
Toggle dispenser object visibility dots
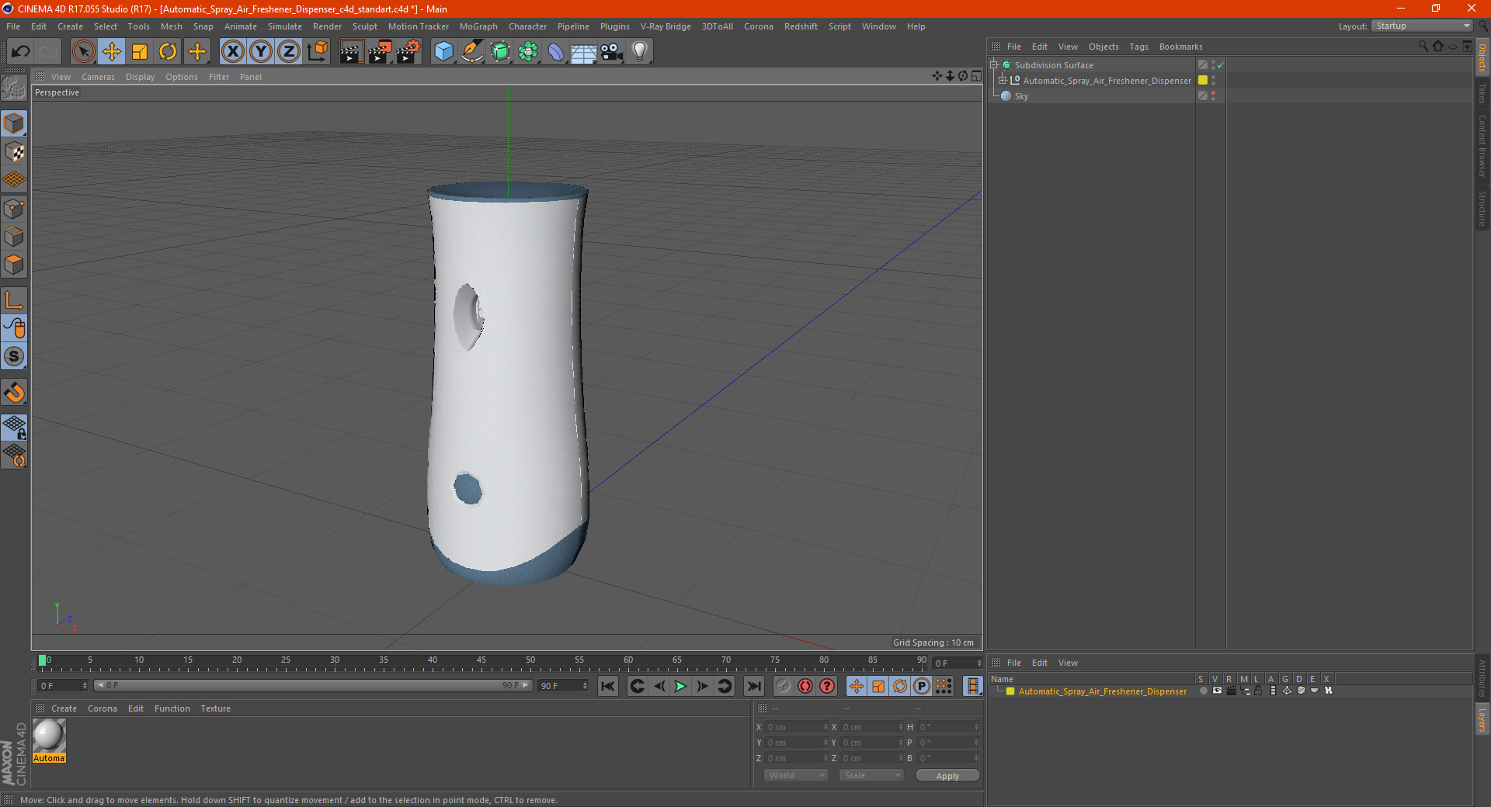tap(1213, 81)
